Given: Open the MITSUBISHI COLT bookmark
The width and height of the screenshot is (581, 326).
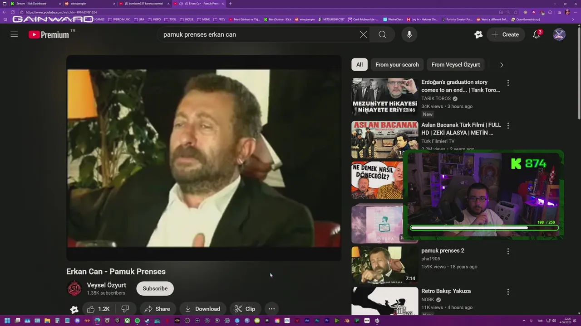Looking at the screenshot, I should [331, 19].
